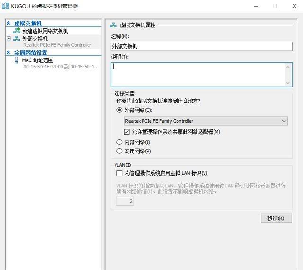303x270 pixels.
Task: Click the VLAN ID number field
Action: (125, 201)
